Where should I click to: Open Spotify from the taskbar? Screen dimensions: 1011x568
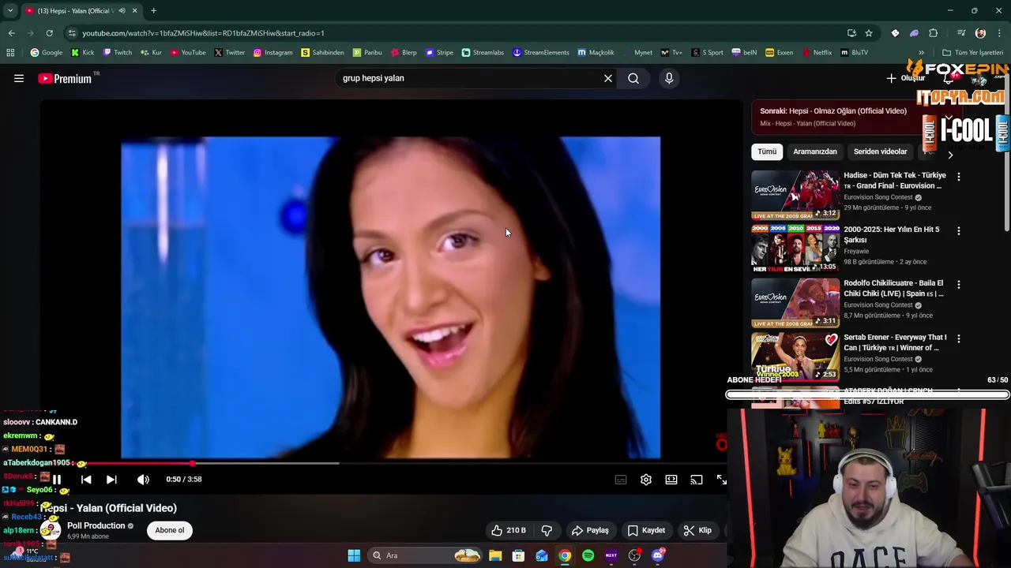(588, 555)
